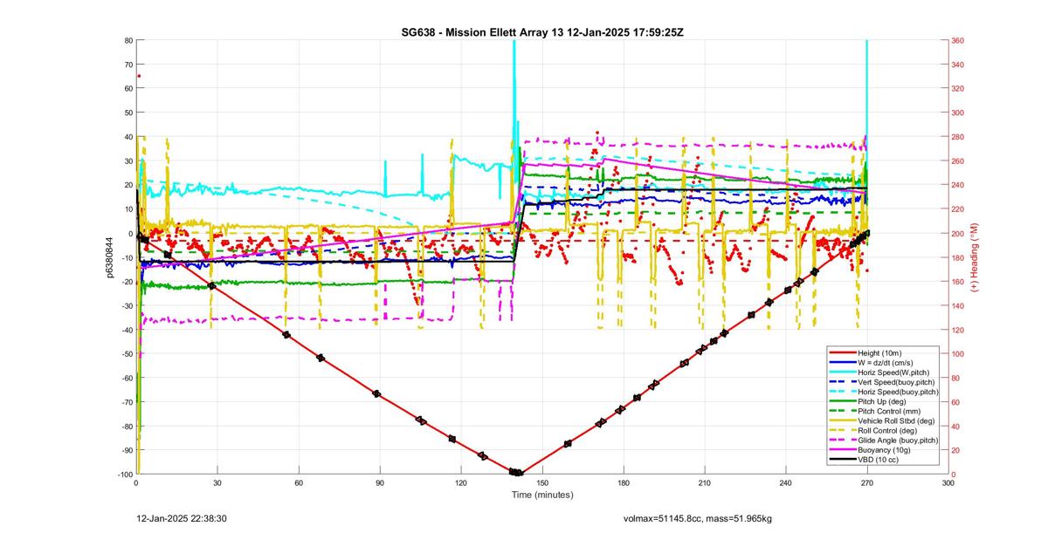Click the left y-axis label 'p6380844'
Viewport: 1048px width, 533px height.
click(x=110, y=256)
